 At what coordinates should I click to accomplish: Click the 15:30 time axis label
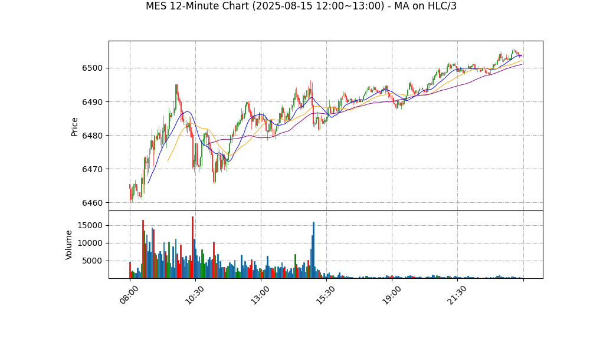click(x=325, y=295)
